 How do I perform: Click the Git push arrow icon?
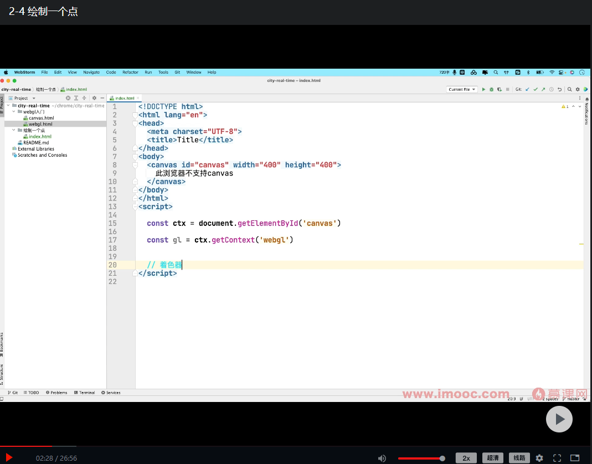coord(543,89)
